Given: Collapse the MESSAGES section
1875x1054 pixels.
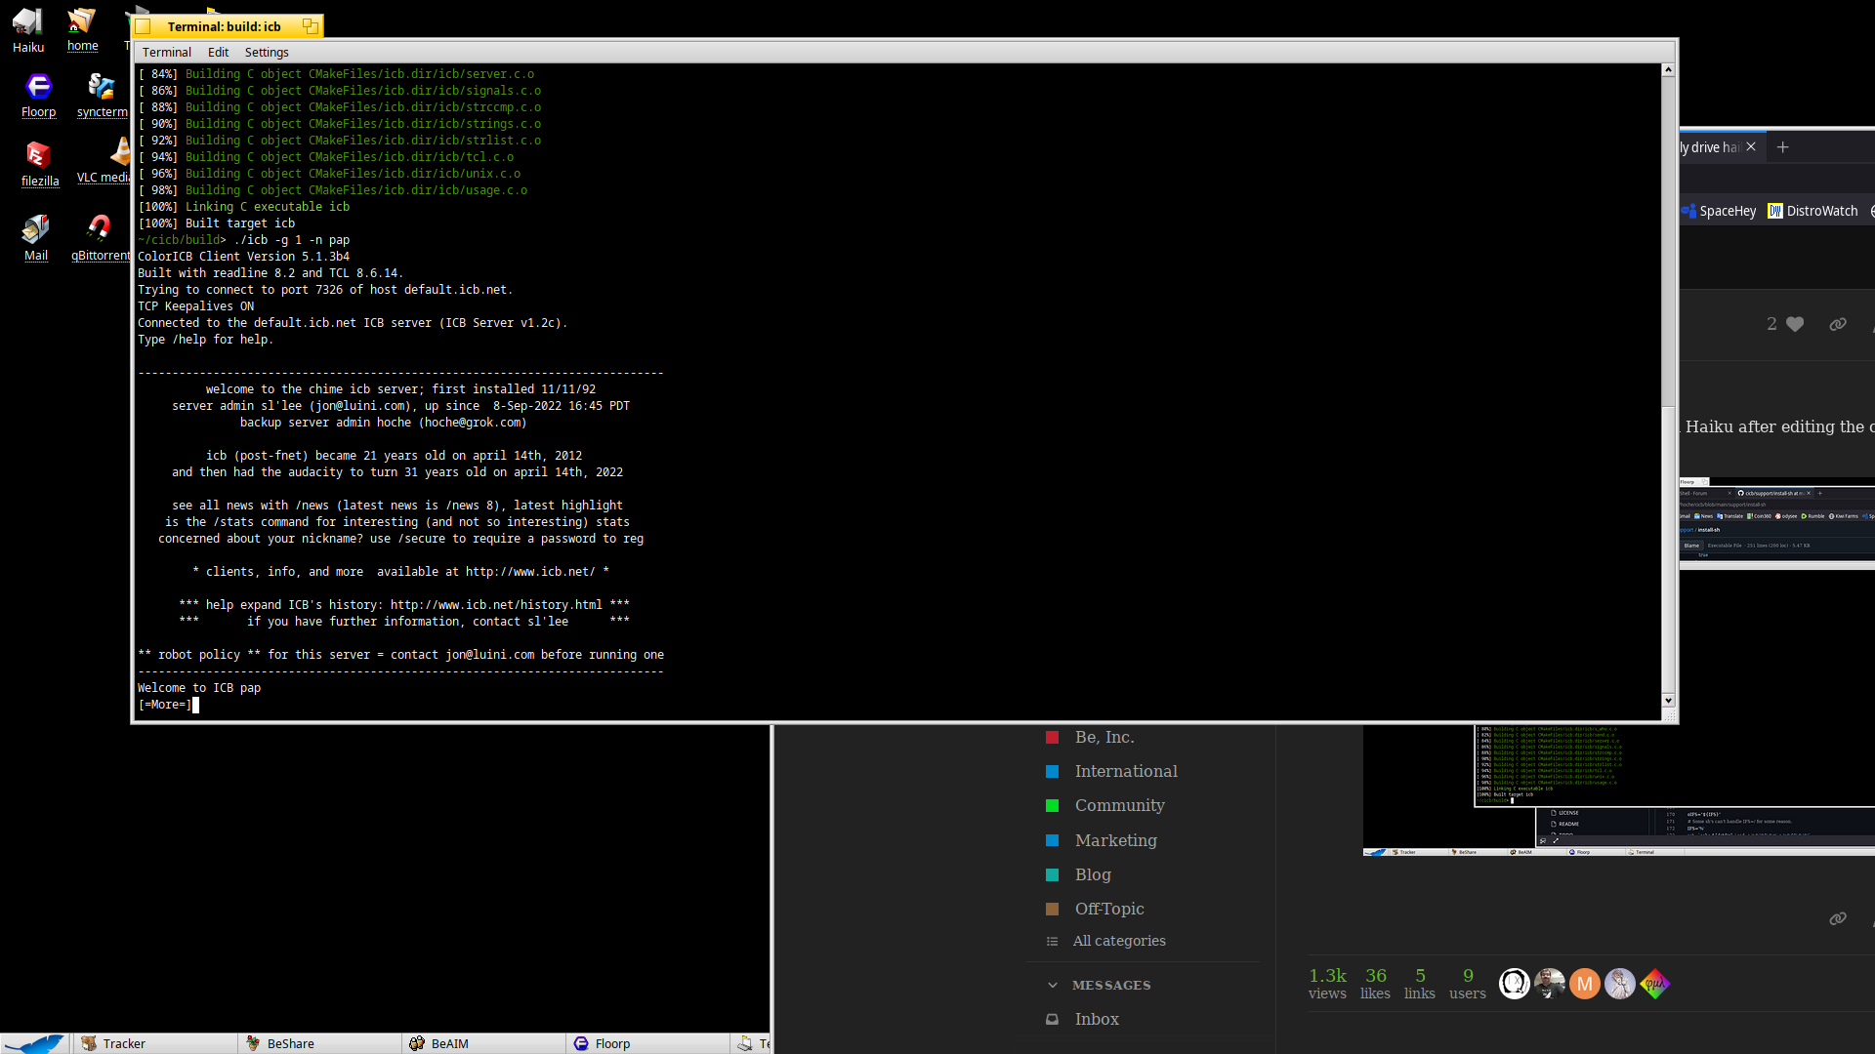Looking at the screenshot, I should pyautogui.click(x=1053, y=985).
